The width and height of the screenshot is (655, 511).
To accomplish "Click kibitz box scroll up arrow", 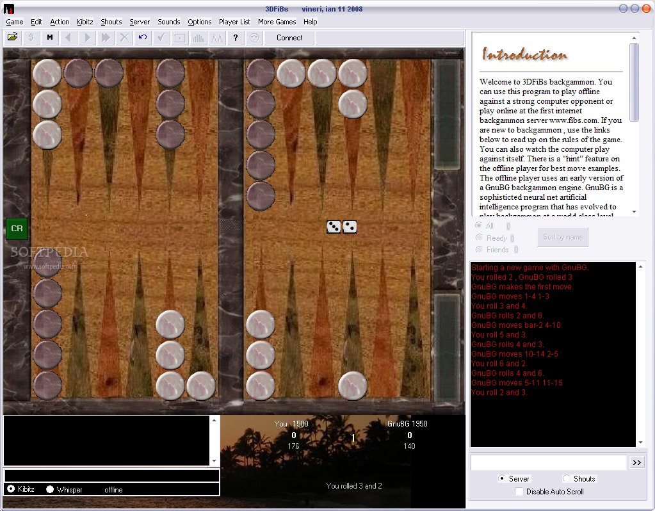I will pos(214,420).
